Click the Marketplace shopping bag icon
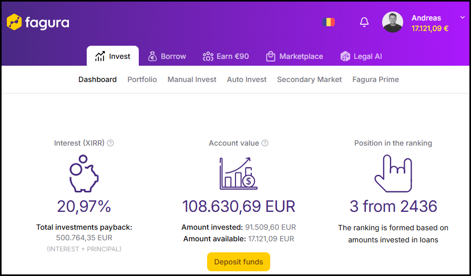The height and width of the screenshot is (276, 471). (x=270, y=56)
